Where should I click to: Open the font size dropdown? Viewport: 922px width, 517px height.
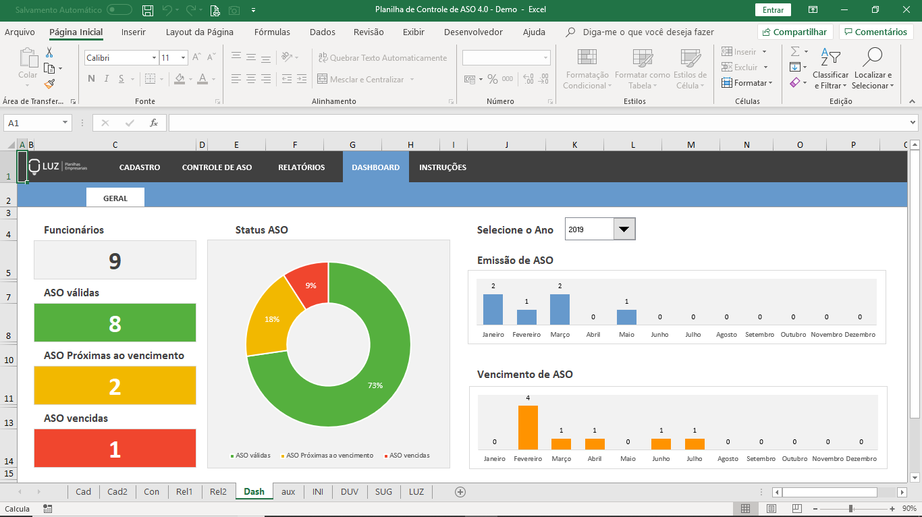point(183,58)
